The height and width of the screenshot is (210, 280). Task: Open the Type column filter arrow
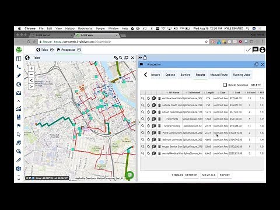click(218, 93)
